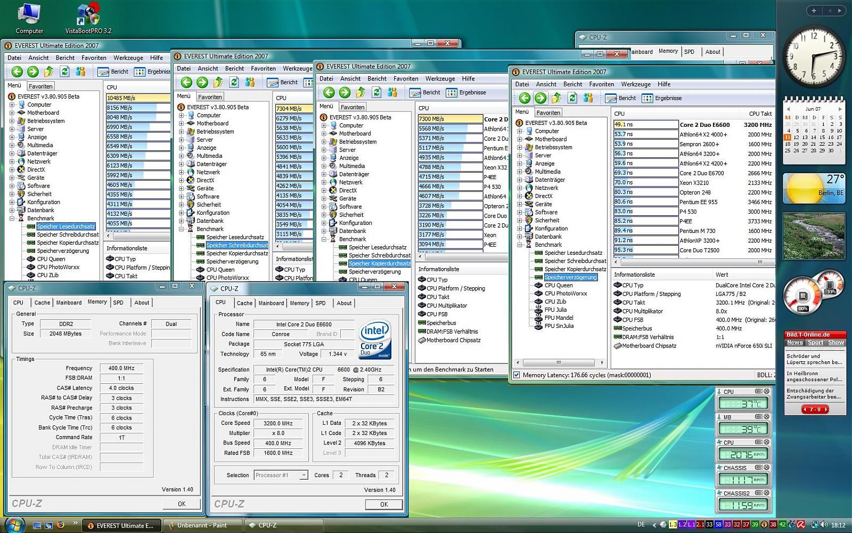Select Speicher Lesedurchsatz in the Speicherverzögerung EVEREST tree

coord(574,253)
